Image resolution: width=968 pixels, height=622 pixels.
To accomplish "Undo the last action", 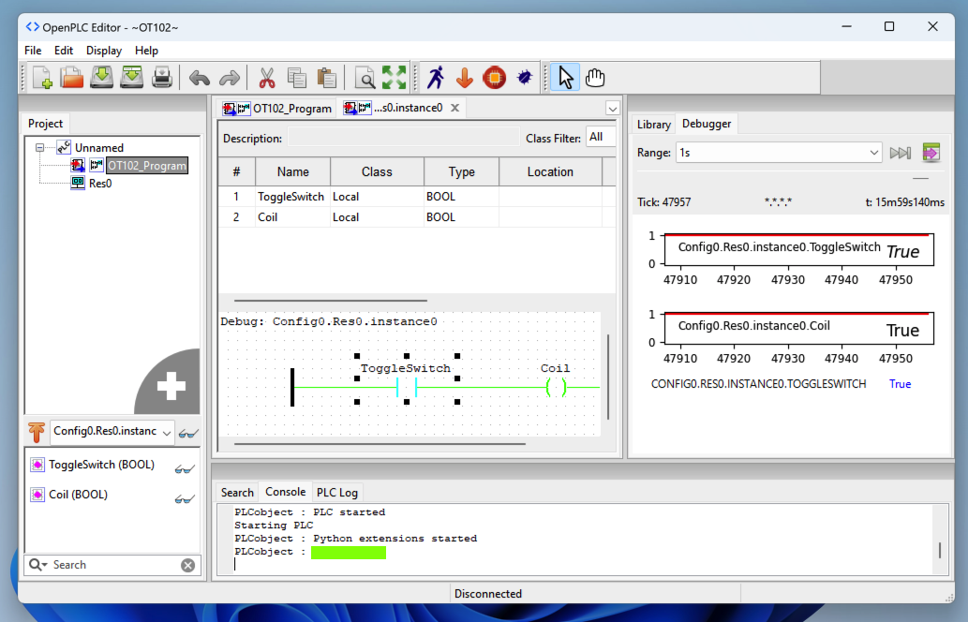I will coord(200,78).
